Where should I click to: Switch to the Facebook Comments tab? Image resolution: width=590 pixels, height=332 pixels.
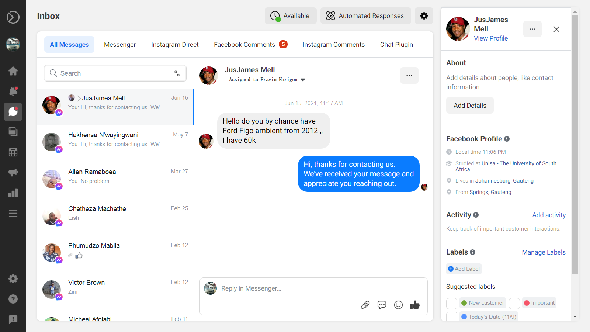(x=244, y=45)
